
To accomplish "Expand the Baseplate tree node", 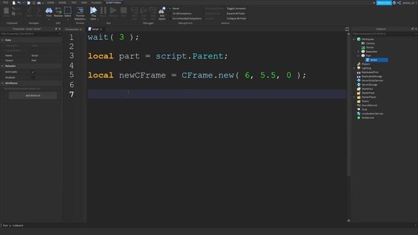I will click(359, 52).
